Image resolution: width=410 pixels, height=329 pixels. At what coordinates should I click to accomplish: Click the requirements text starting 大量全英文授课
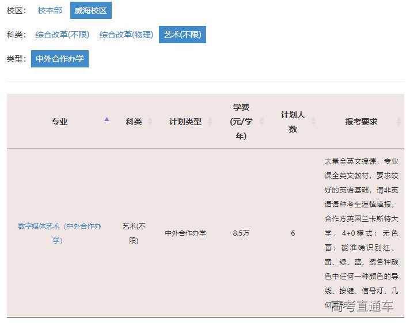click(x=361, y=233)
